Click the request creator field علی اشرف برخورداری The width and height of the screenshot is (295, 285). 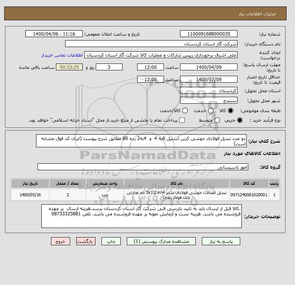point(161,55)
